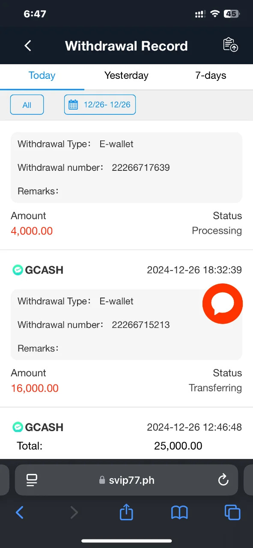The height and width of the screenshot is (548, 253).
Task: Show Safari open tabs icon
Action: pyautogui.click(x=232, y=512)
